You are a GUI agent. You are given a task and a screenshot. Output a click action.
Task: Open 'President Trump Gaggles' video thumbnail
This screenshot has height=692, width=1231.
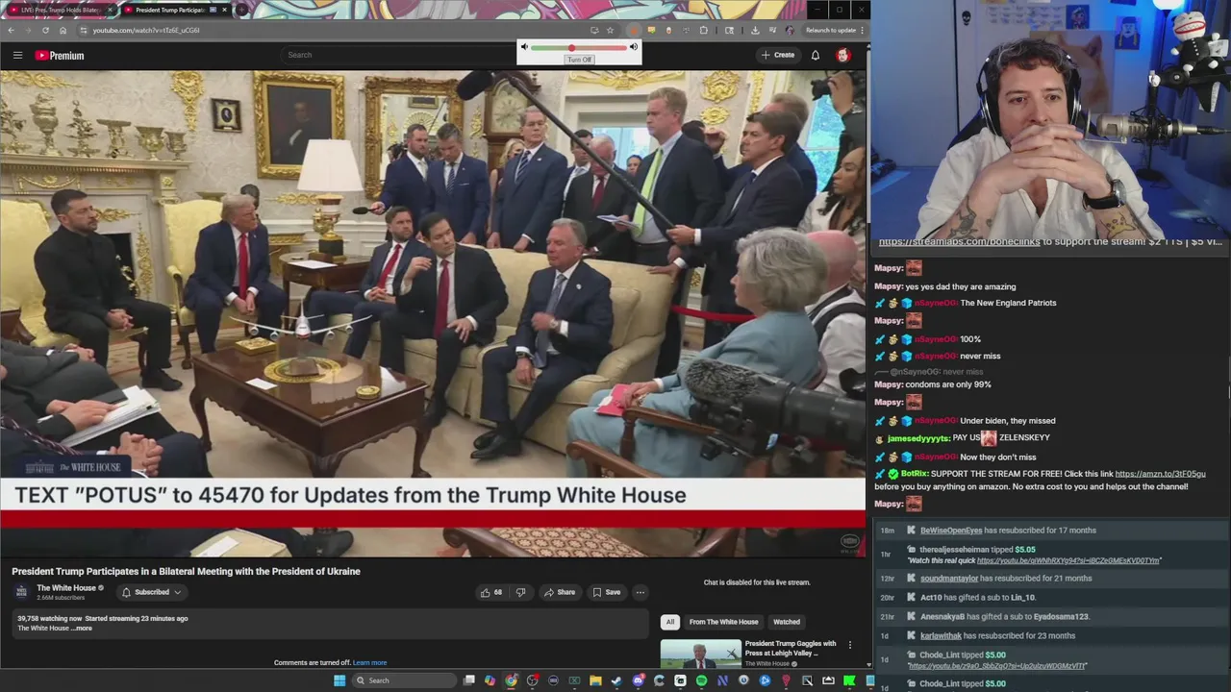click(700, 654)
